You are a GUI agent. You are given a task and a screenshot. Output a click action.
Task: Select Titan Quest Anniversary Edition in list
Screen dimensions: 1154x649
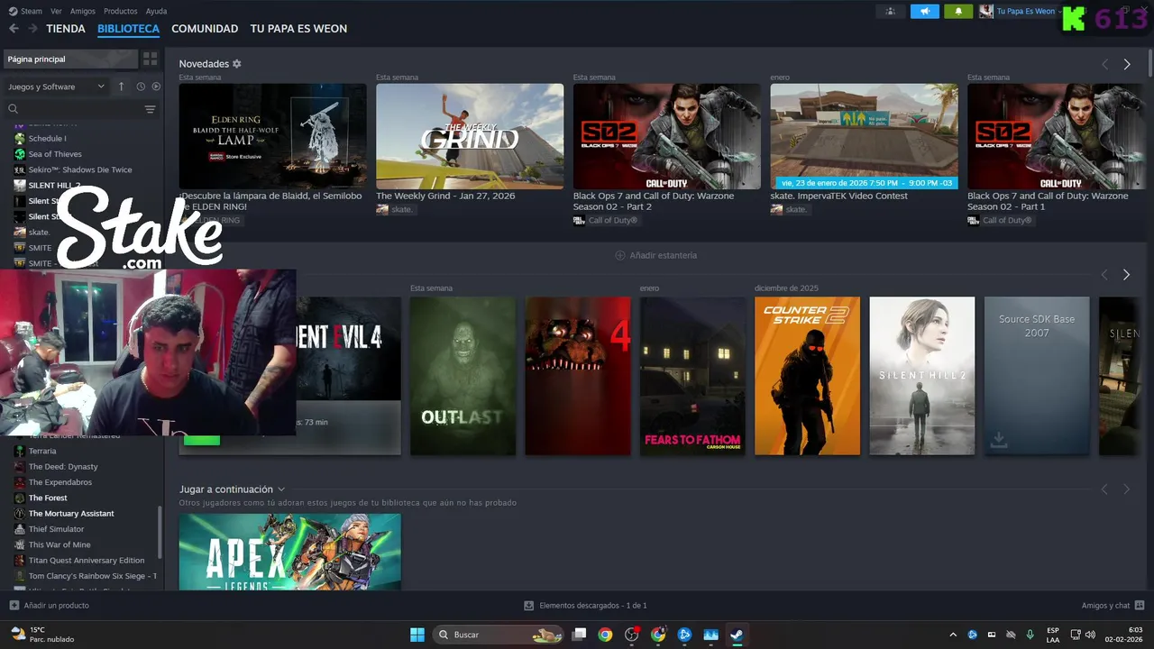pos(86,561)
